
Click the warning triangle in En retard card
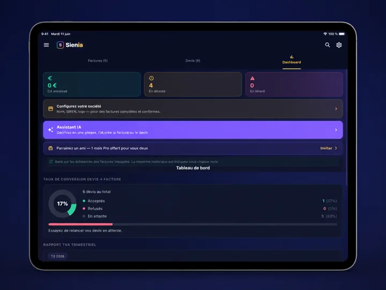[x=253, y=78]
